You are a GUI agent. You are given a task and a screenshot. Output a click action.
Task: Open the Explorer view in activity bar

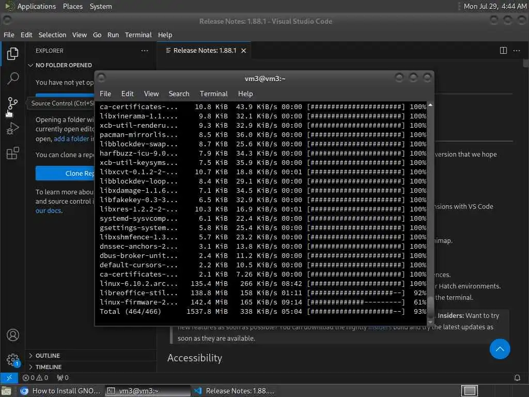tap(12, 53)
